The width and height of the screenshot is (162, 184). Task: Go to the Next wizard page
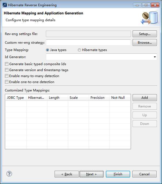tap(92, 174)
